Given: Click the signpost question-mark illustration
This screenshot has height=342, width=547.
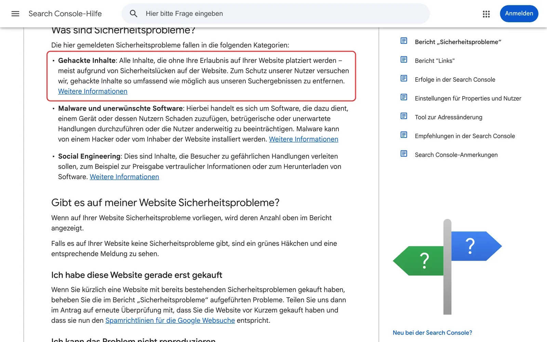Looking at the screenshot, I should pyautogui.click(x=448, y=267).
